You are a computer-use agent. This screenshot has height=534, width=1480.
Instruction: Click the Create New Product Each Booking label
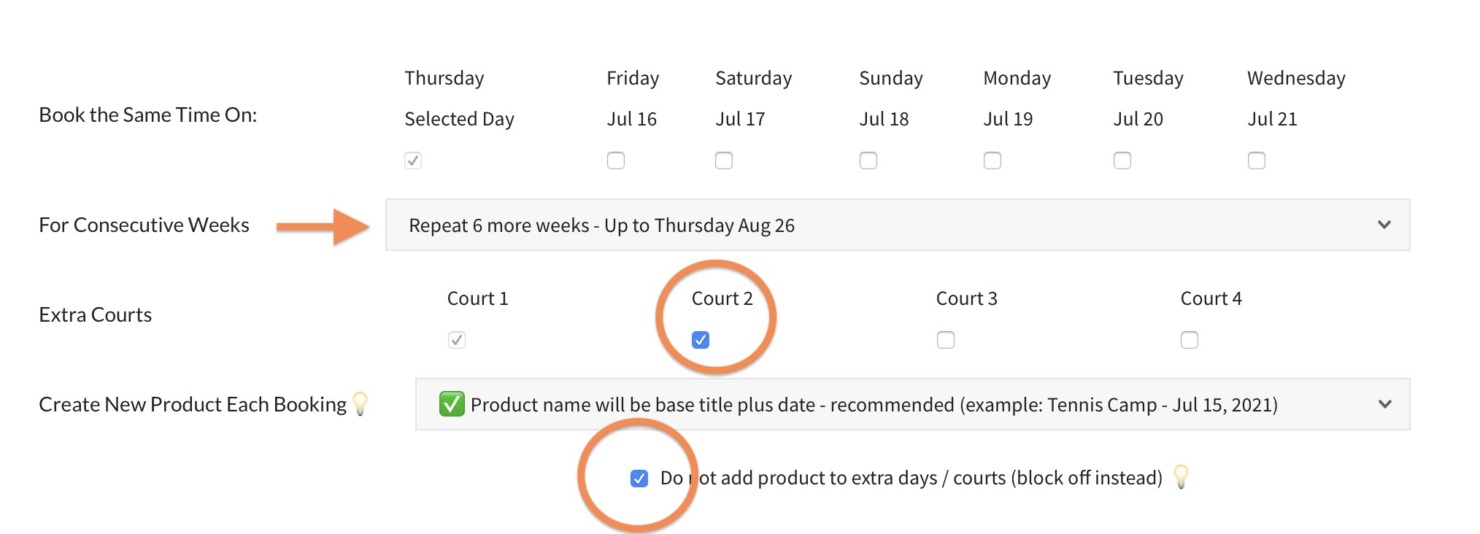pyautogui.click(x=193, y=404)
